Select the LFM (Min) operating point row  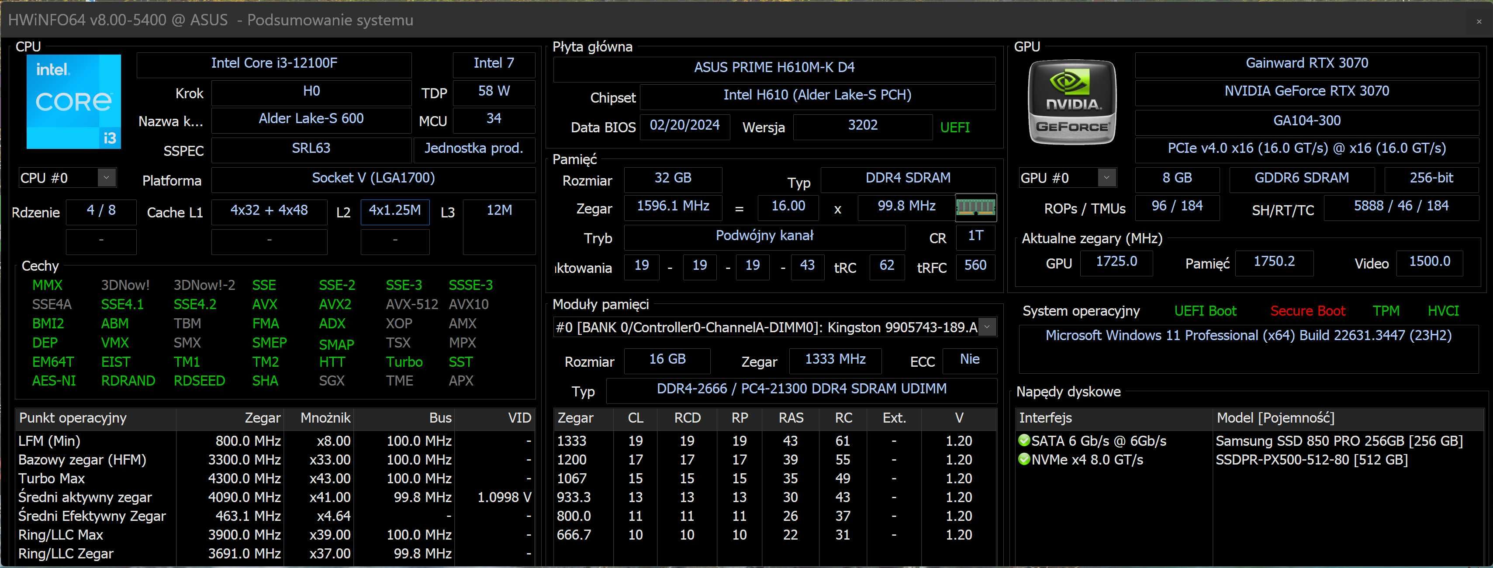(275, 441)
